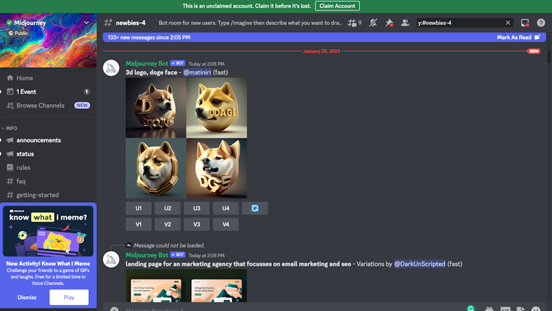This screenshot has height=311, width=552.
Task: Click the Browse Channels hash icon
Action: [x=10, y=105]
